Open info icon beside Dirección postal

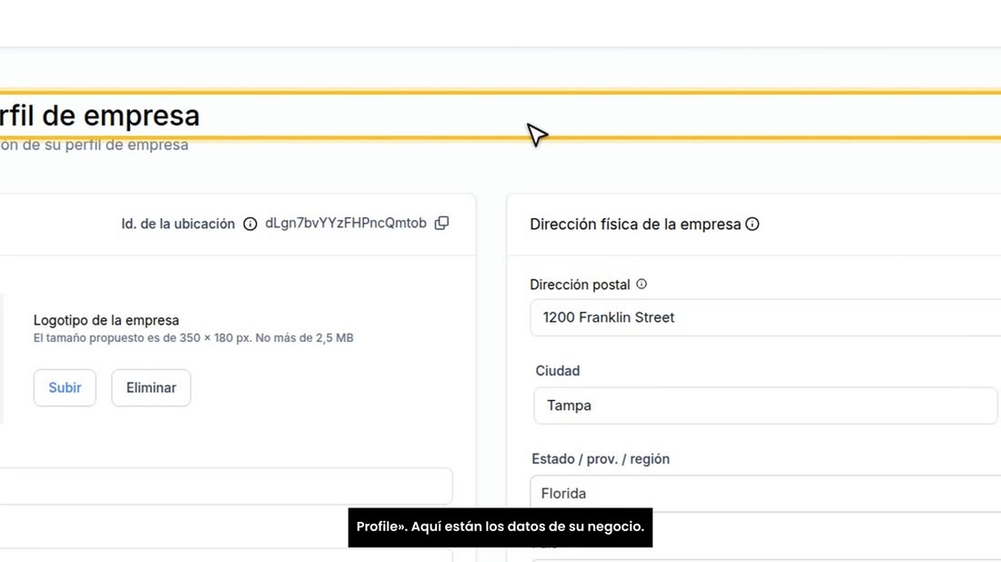coord(642,284)
